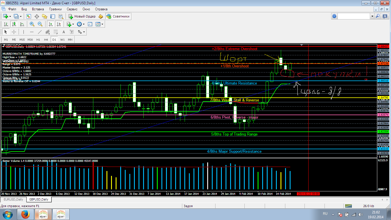
Task: Select the Fibonacci Retracement tool
Action: pyautogui.click(x=56, y=32)
